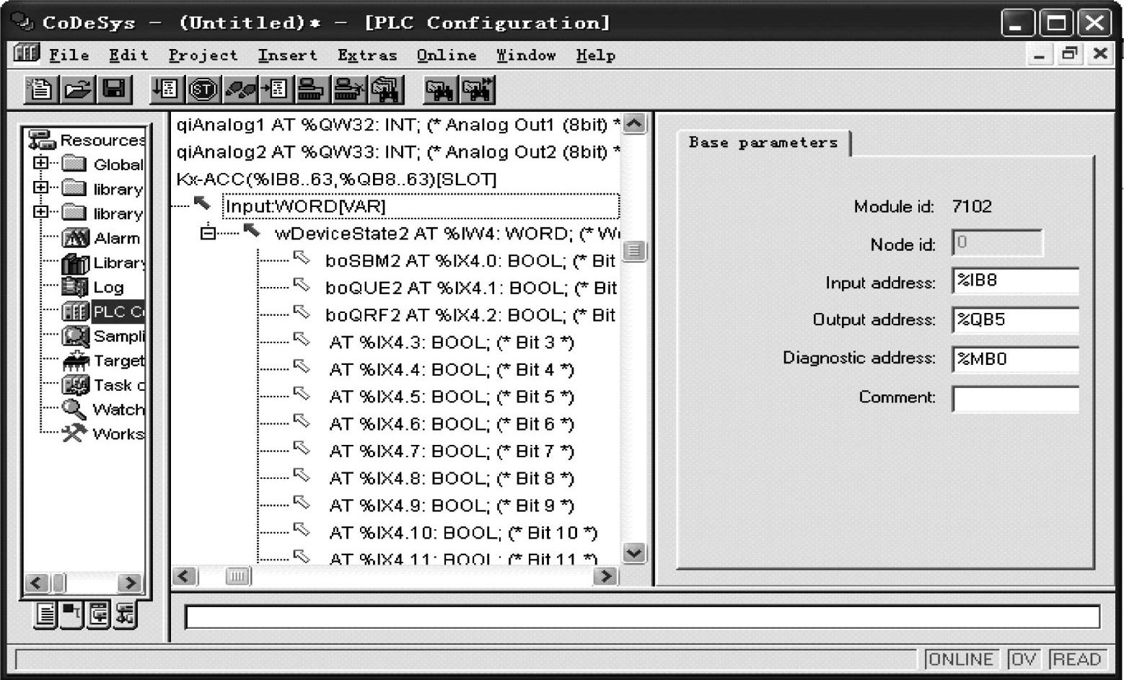The image size is (1124, 680).
Task: Click the Save floppy disk icon
Action: (114, 89)
